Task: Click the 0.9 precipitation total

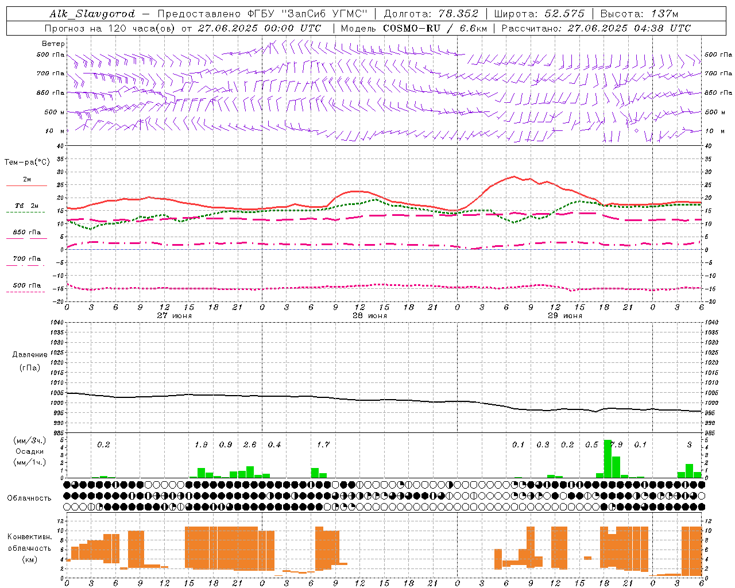Action: click(x=226, y=444)
